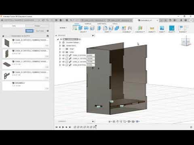Image resolution: width=194 pixels, height=145 pixels.
Task: Toggle eye of fourth CARA component in browser
Action: (x=63, y=65)
